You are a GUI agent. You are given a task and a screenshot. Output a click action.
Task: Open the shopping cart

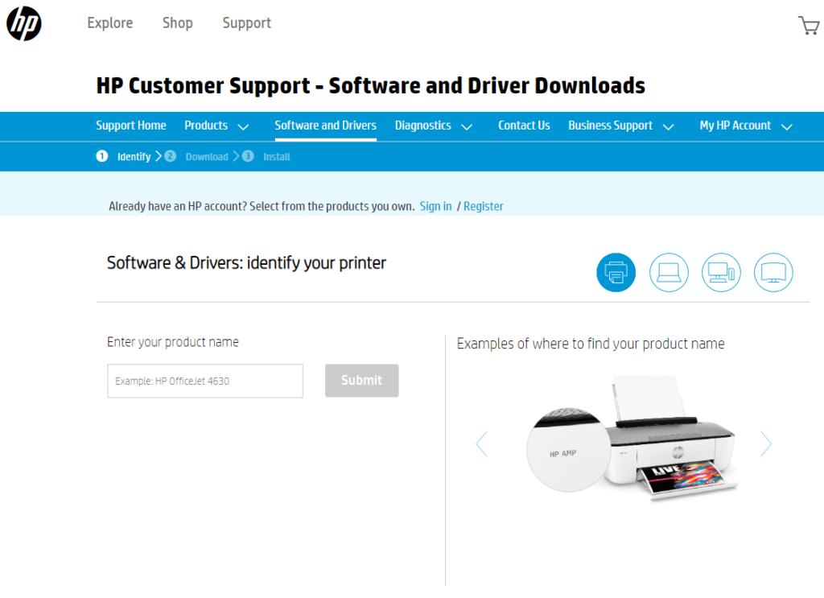point(808,25)
